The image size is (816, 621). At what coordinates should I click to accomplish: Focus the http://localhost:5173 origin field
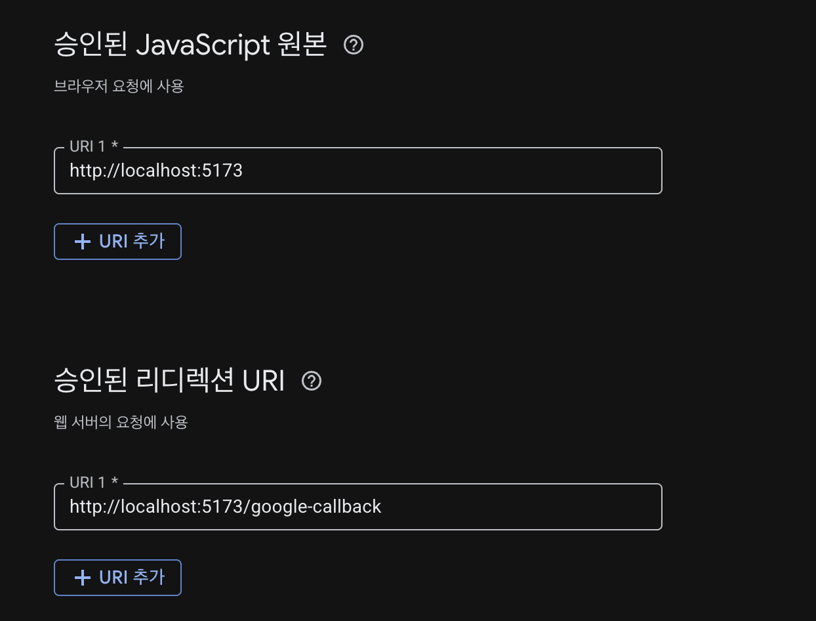coord(357,171)
